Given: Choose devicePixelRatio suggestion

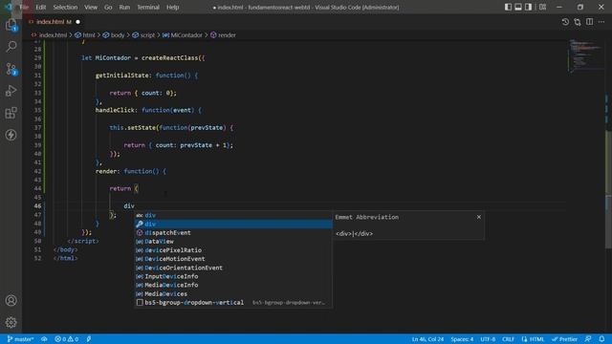Looking at the screenshot, I should 233,250.
